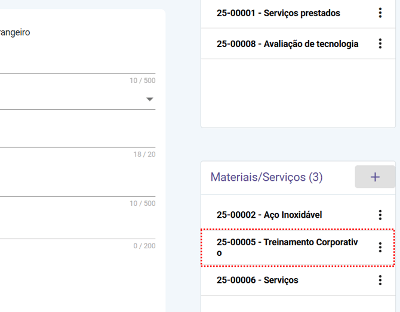Open the select field under the first 10 / 500 counter

(x=72, y=99)
